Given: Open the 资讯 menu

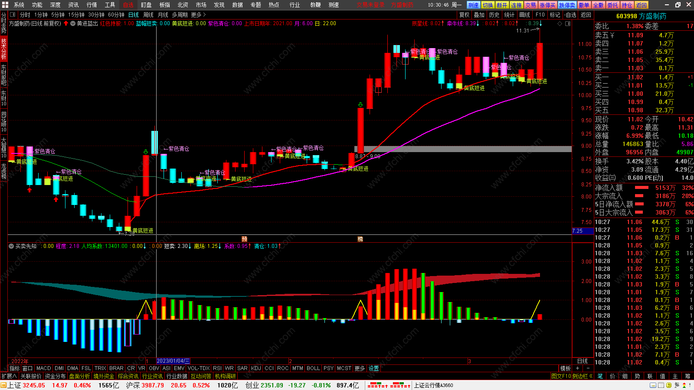Looking at the screenshot, I should (x=74, y=5).
